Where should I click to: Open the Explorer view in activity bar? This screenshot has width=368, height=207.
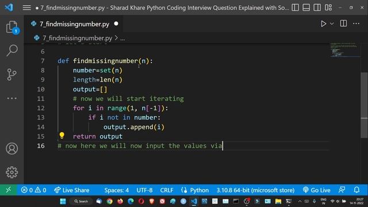11,27
